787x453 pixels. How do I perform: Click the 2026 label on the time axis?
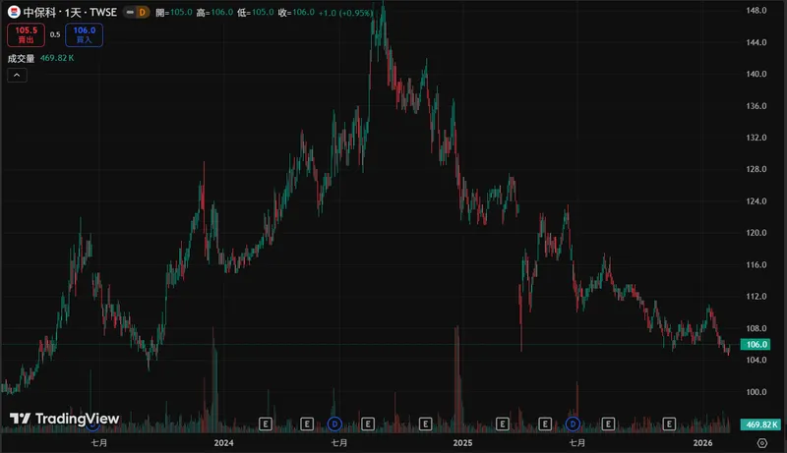(x=702, y=443)
